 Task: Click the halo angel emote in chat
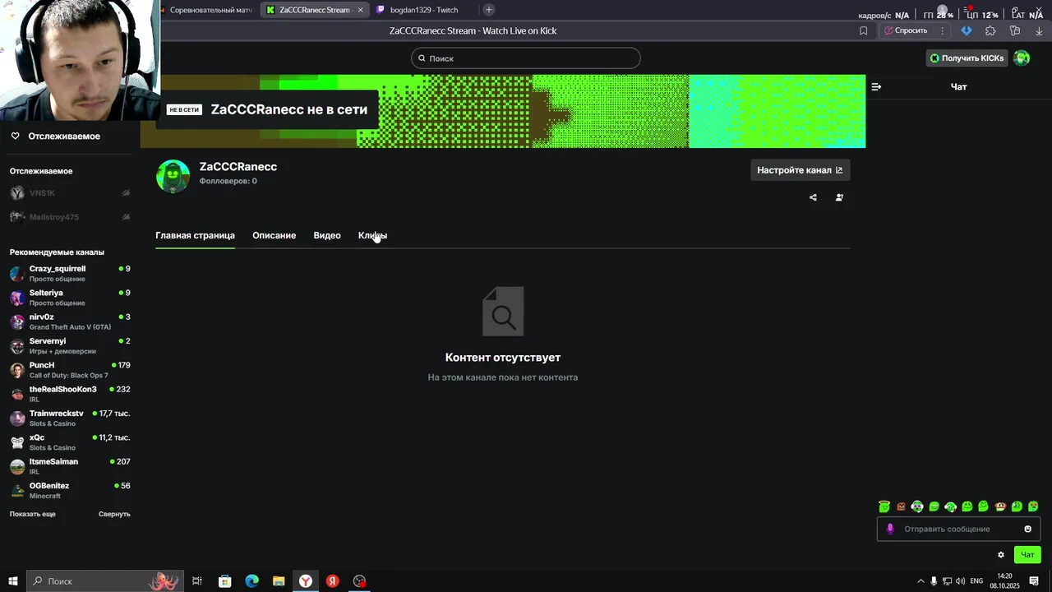point(884,506)
